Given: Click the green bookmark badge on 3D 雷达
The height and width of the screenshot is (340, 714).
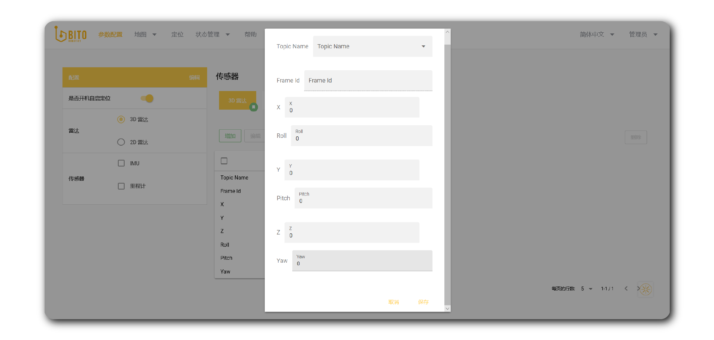Looking at the screenshot, I should pyautogui.click(x=254, y=107).
